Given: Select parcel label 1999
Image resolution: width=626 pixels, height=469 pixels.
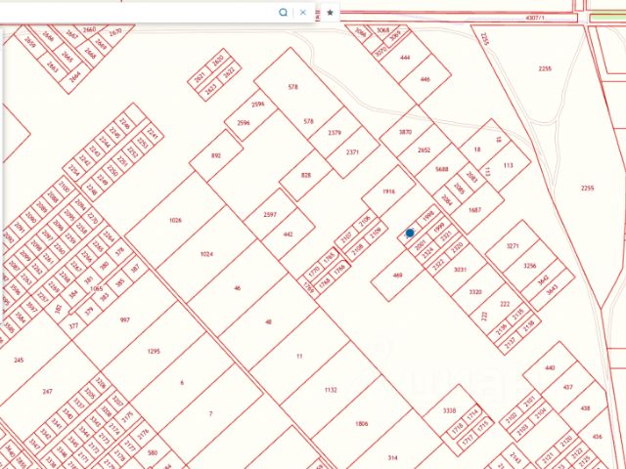Looking at the screenshot, I should (439, 228).
